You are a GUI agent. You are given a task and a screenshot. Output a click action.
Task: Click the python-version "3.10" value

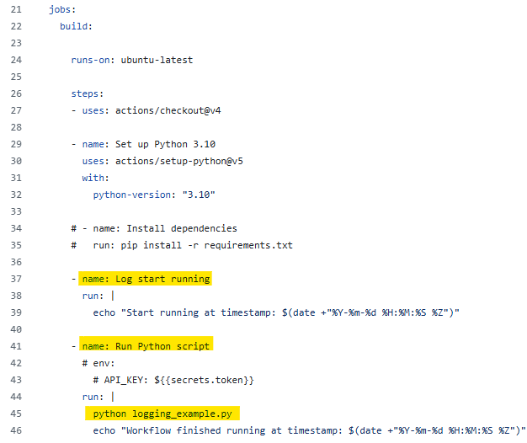tap(201, 195)
